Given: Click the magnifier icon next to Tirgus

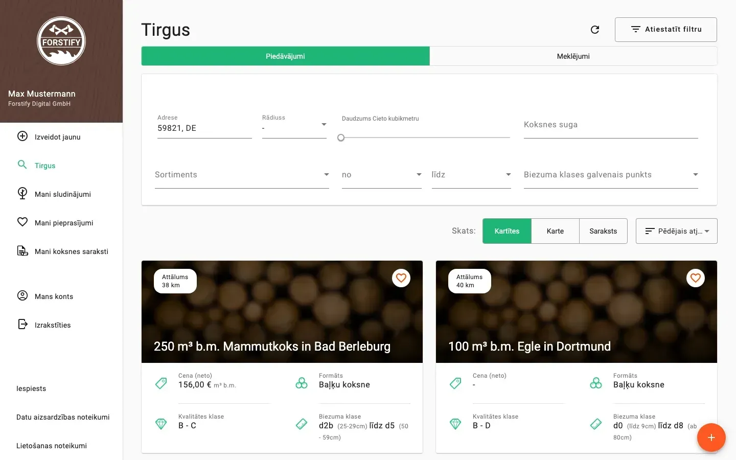Looking at the screenshot, I should pyautogui.click(x=22, y=165).
